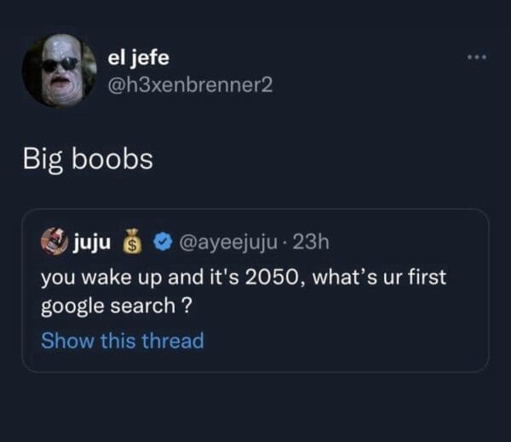Click the checkmark inside the verified badge
511x442 pixels.
pyautogui.click(x=163, y=242)
